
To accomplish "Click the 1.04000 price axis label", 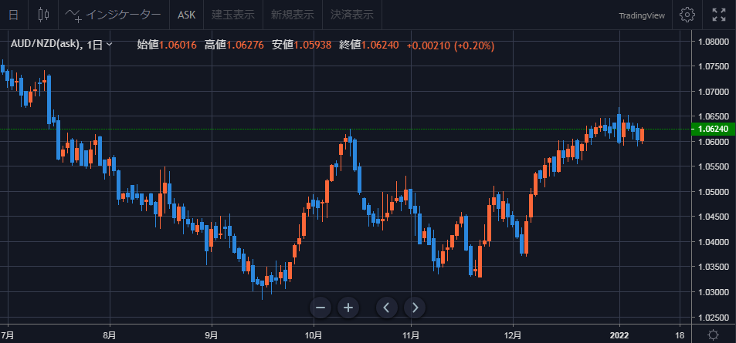I will click(713, 242).
